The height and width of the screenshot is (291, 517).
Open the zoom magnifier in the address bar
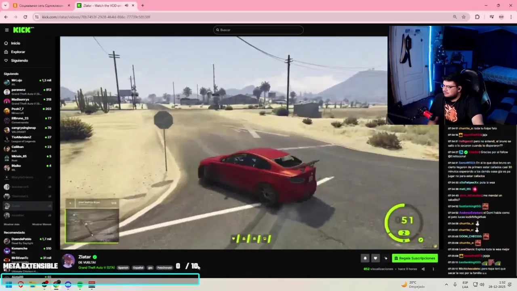click(x=455, y=17)
